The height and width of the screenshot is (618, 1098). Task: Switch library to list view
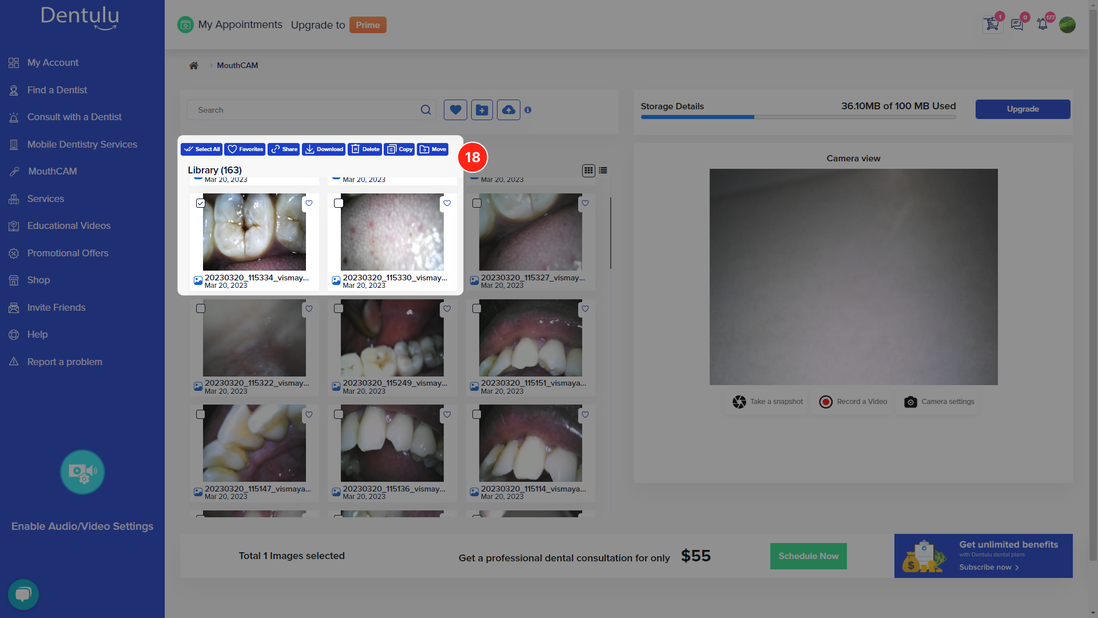tap(603, 171)
